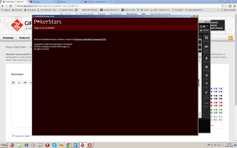Viewport: 237px width, 148px height.
Task: Bookmark this page with the star icon
Action: [x=226, y=6]
